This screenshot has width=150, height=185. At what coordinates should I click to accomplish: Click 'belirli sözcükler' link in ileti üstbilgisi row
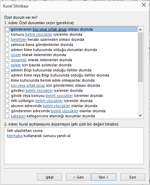pyautogui.click(x=49, y=101)
